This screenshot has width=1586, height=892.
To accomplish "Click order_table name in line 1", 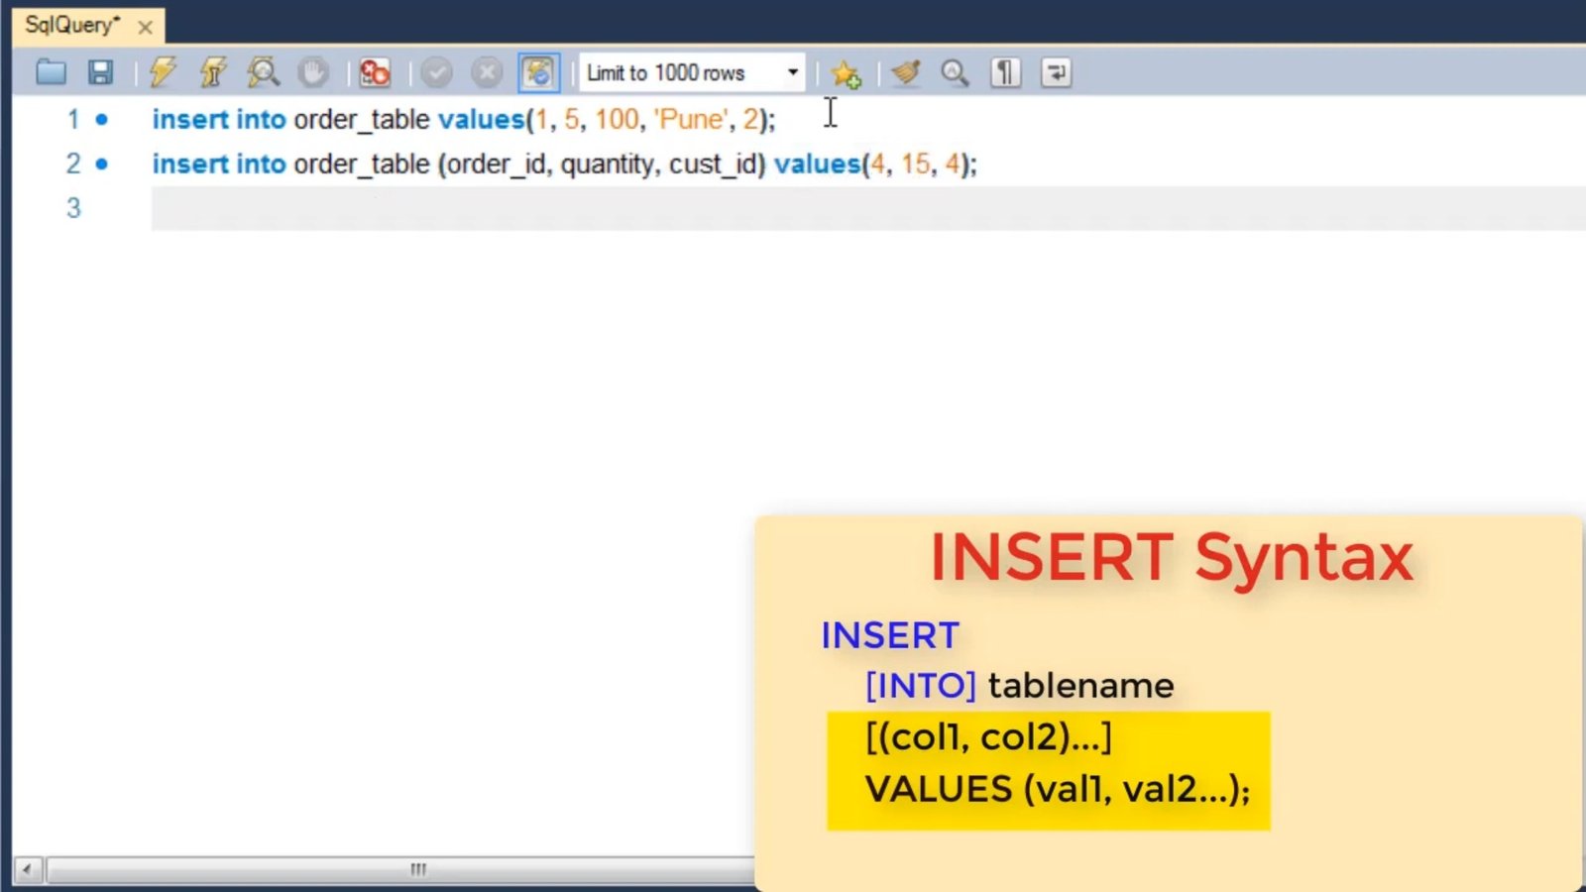I will (x=362, y=120).
